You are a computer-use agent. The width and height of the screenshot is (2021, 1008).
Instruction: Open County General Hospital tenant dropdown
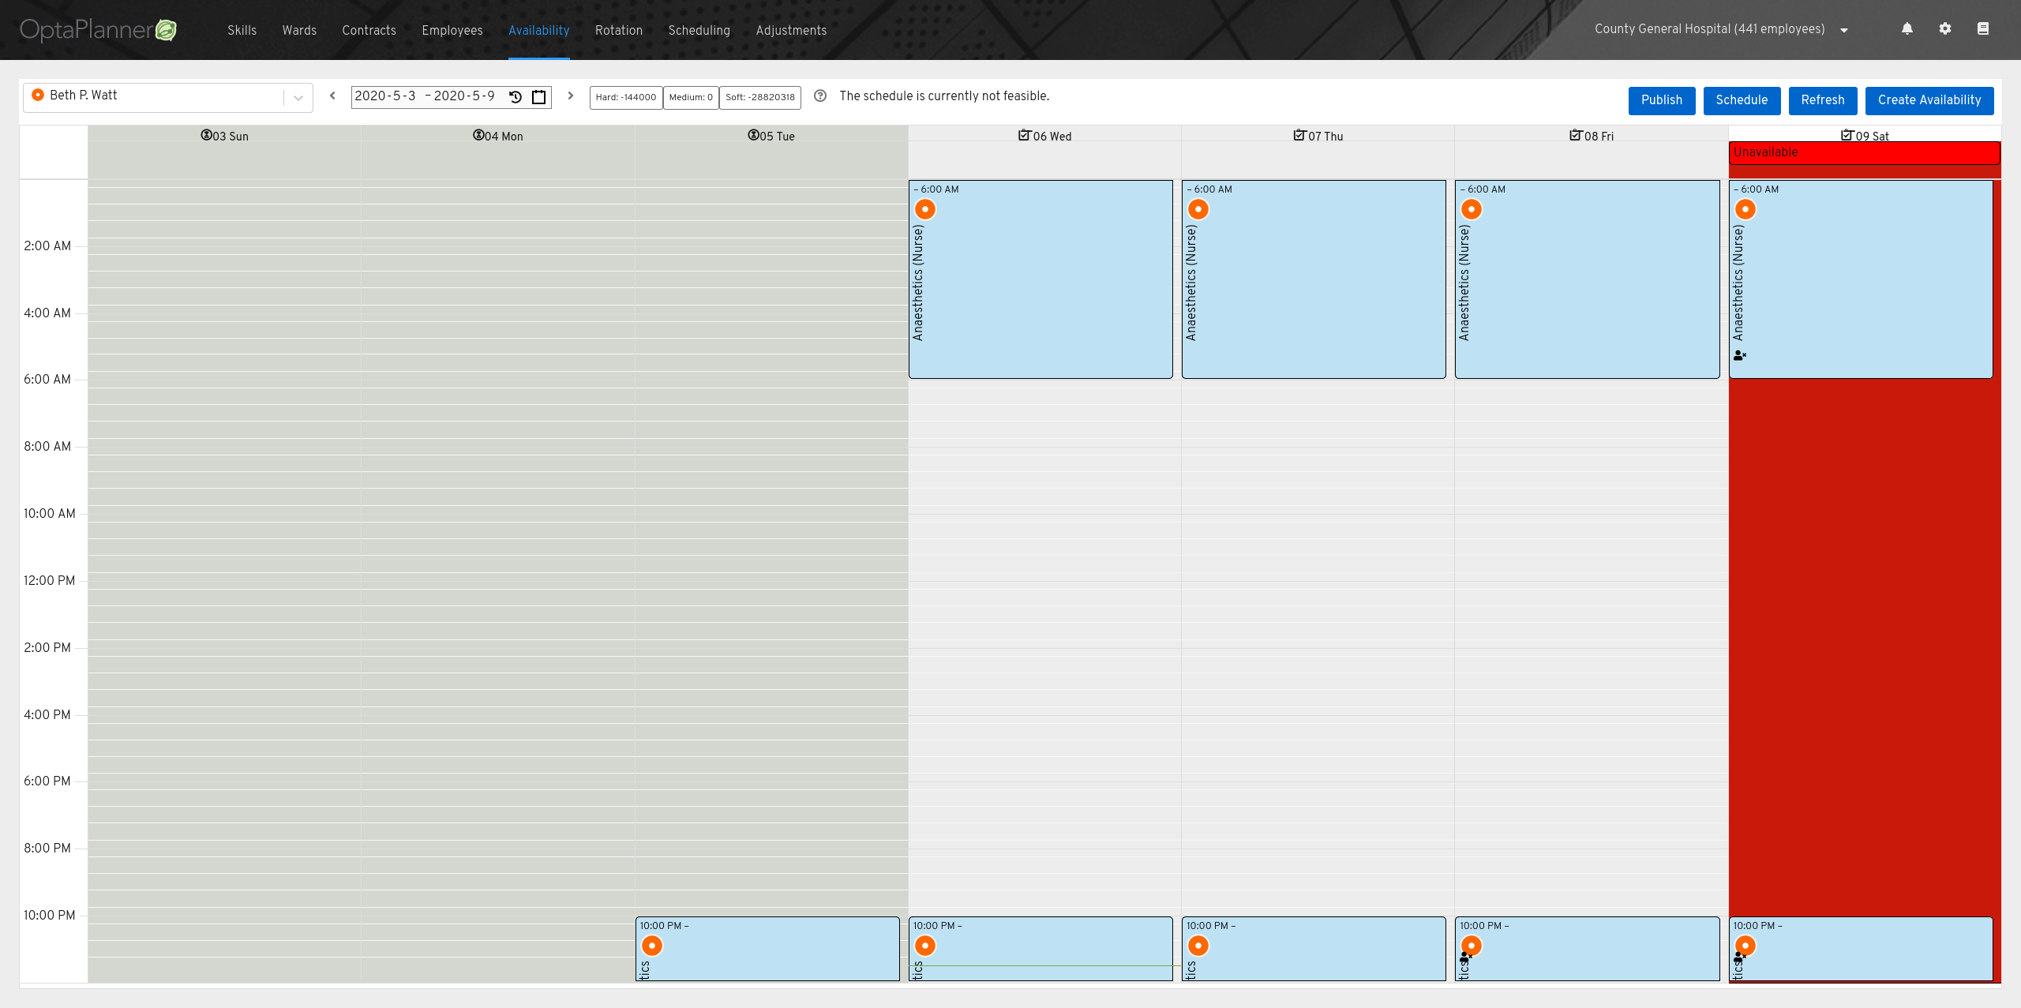point(1843,30)
